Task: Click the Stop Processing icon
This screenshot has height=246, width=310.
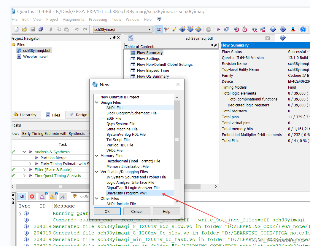Action: coord(209,29)
